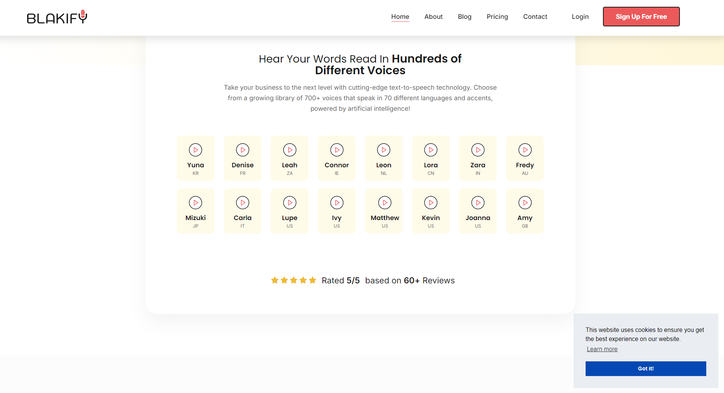The image size is (724, 393).
Task: Play the Matthew US voice preview
Action: (385, 203)
